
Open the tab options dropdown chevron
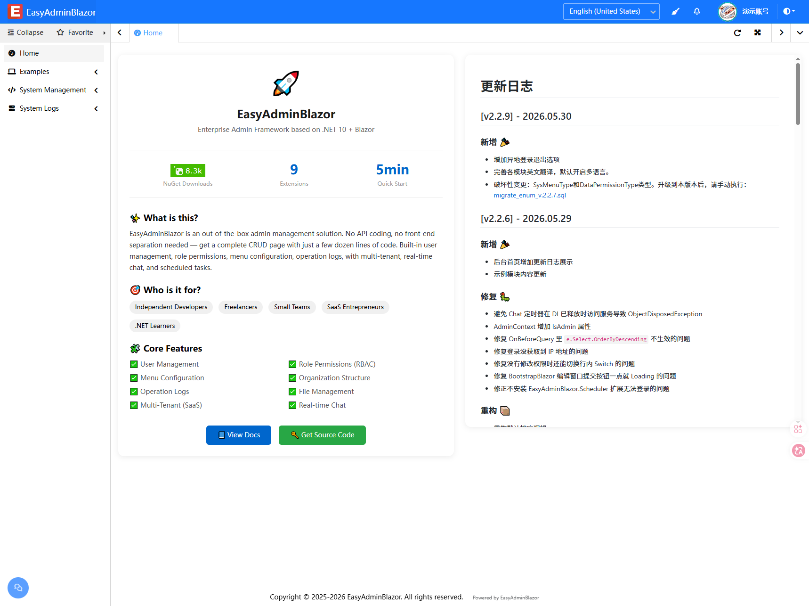[800, 33]
